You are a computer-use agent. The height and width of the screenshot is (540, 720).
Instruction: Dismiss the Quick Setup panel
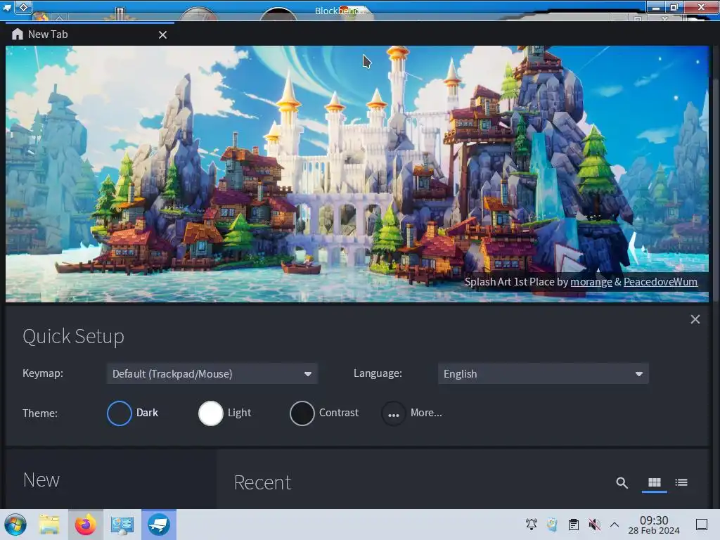(695, 319)
